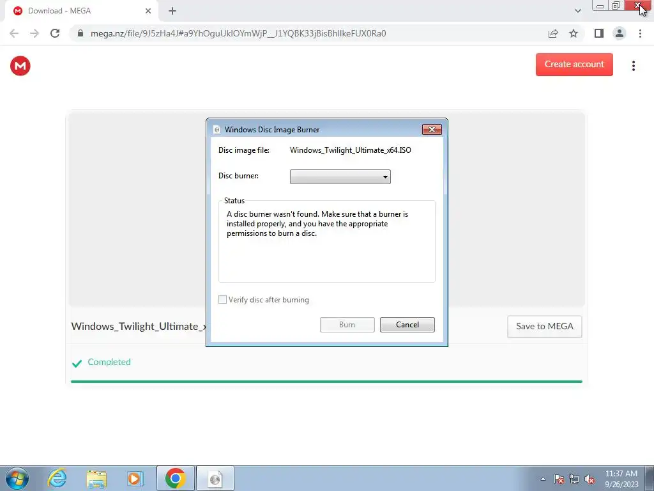This screenshot has height=491, width=654.
Task: Click the Windows_Twilight_Ultimate file name on page
Action: [139, 327]
